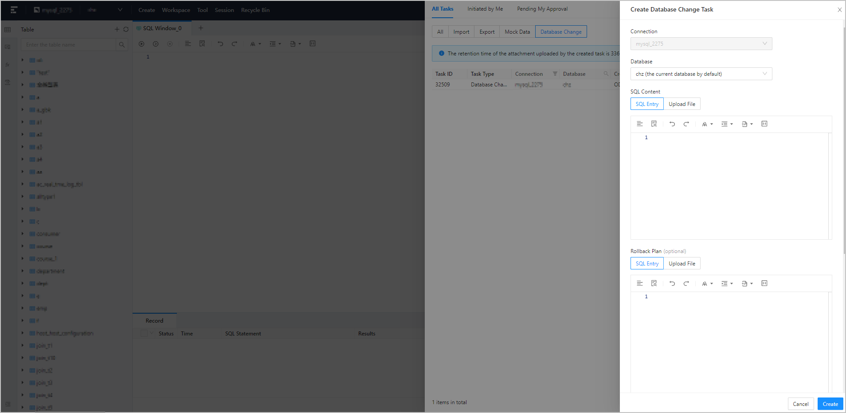Filter the Connection column in task list
Viewport: 846px width, 413px height.
555,74
